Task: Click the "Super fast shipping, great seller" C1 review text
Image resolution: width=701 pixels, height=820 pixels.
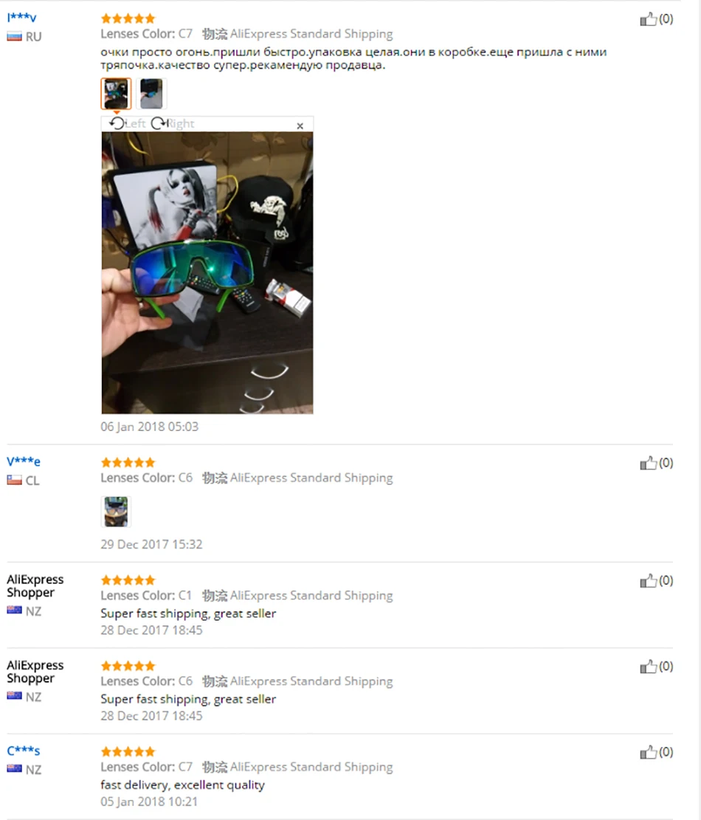Action: pos(188,613)
